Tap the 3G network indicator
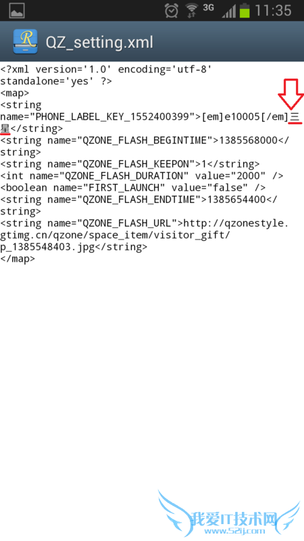 click(x=208, y=7)
